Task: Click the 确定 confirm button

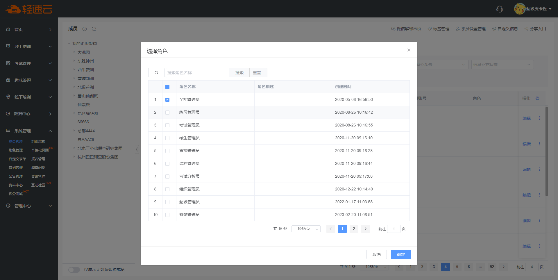Action: [401, 254]
